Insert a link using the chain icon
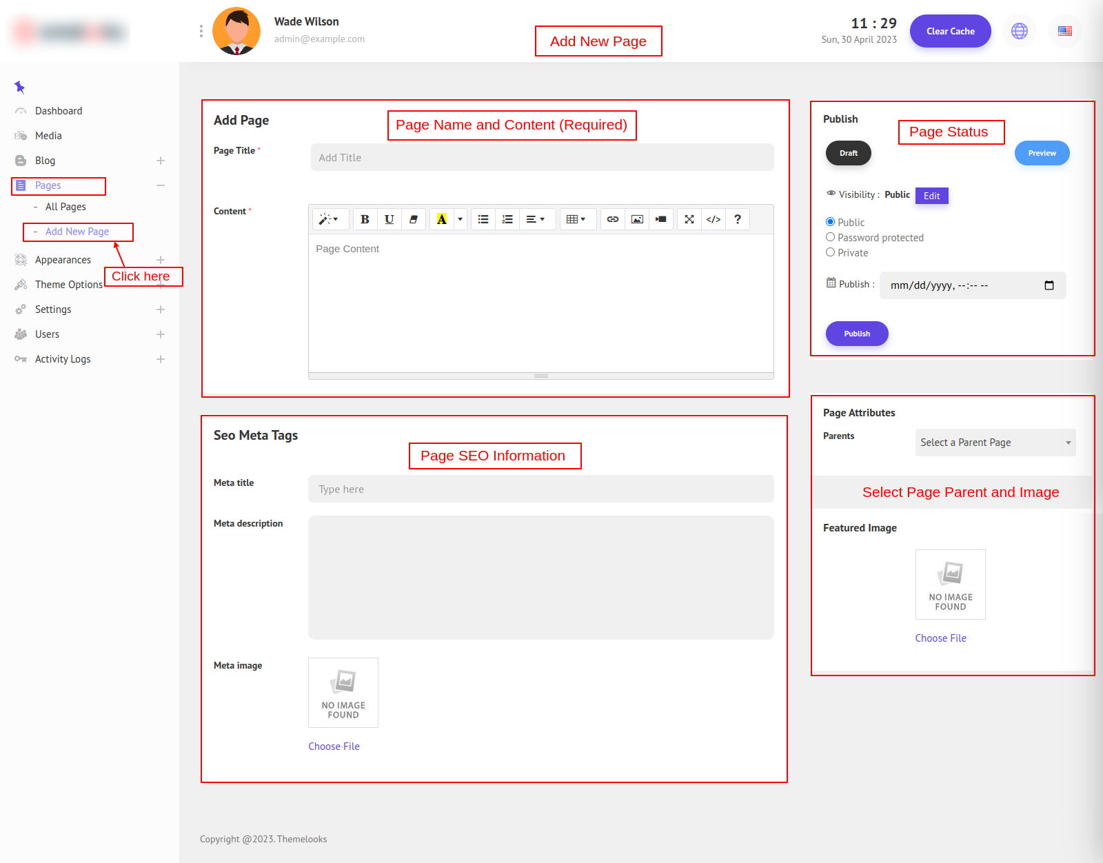Screen dimensions: 1103x863 (612, 219)
